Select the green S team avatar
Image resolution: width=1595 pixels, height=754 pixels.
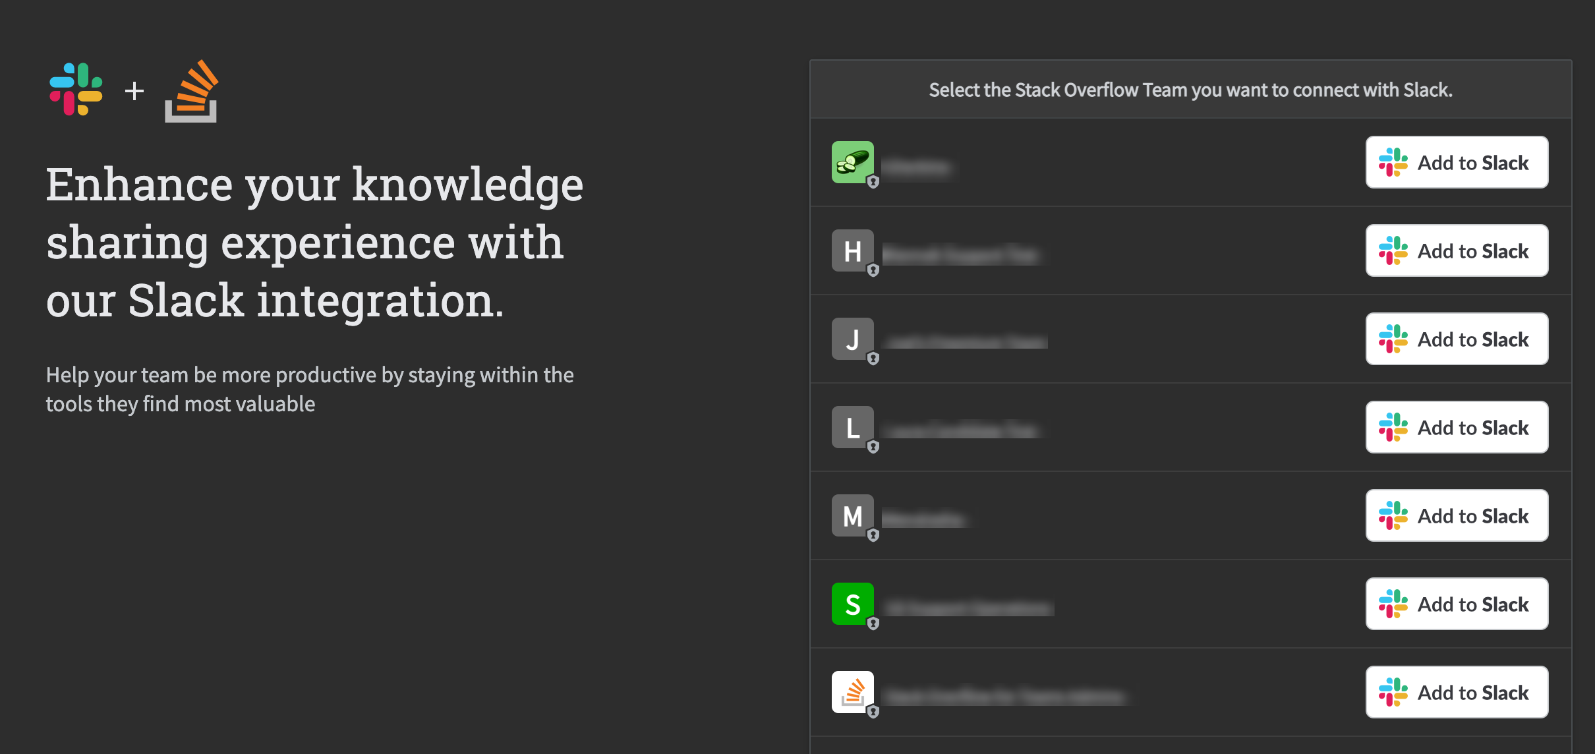[x=852, y=604]
